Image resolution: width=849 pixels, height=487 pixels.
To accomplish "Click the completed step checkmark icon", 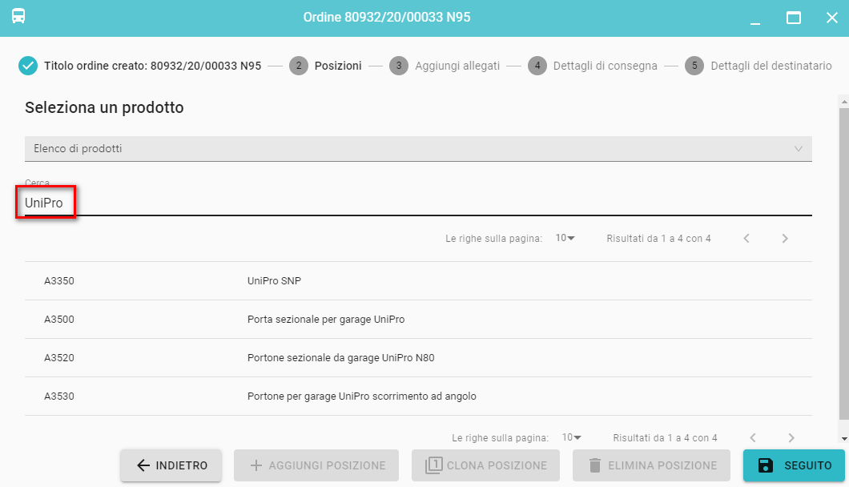I will click(x=28, y=66).
